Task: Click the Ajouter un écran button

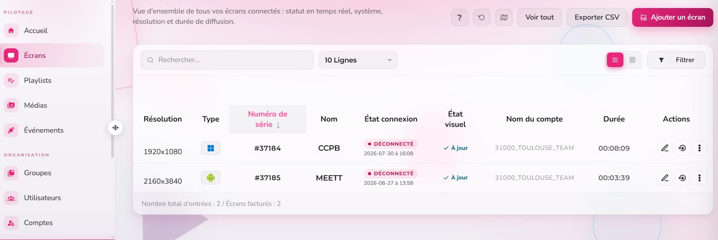Action: (x=673, y=18)
